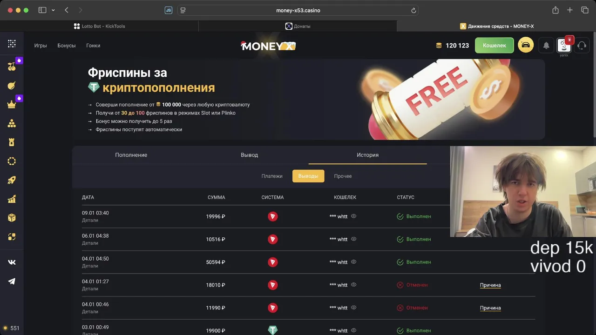Click the reader page icon in the address bar
The image size is (596, 335).
[183, 10]
